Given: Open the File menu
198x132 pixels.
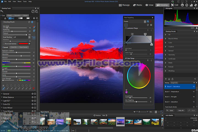Looking at the screenshot, I should pyautogui.click(x=5, y=2).
